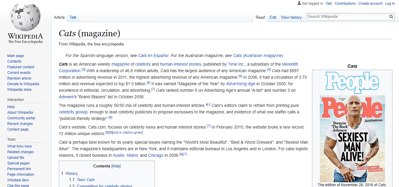Open About Wikipedia link
The height and width of the screenshot is (187, 399).
coord(20,112)
